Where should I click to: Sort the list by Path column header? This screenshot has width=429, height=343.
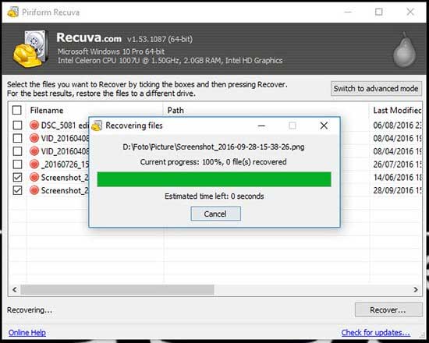175,110
